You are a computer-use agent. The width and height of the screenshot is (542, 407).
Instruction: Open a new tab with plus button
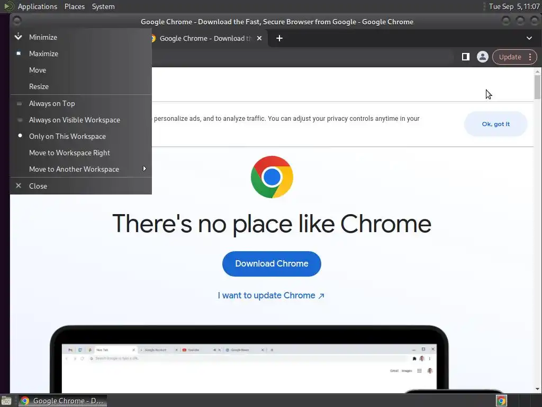coord(279,38)
